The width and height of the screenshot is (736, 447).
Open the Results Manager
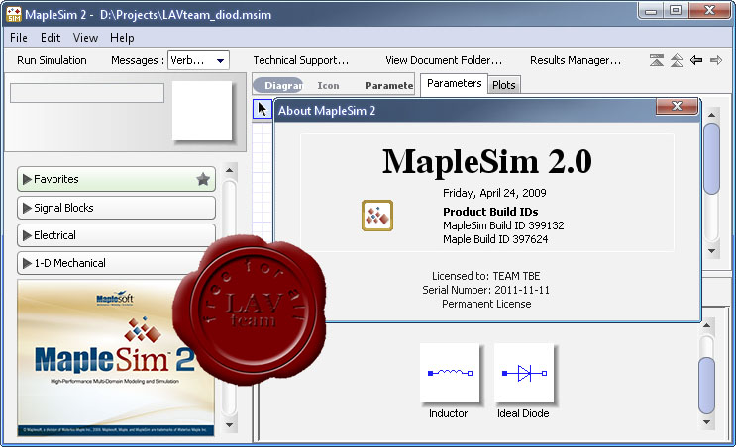tap(576, 60)
